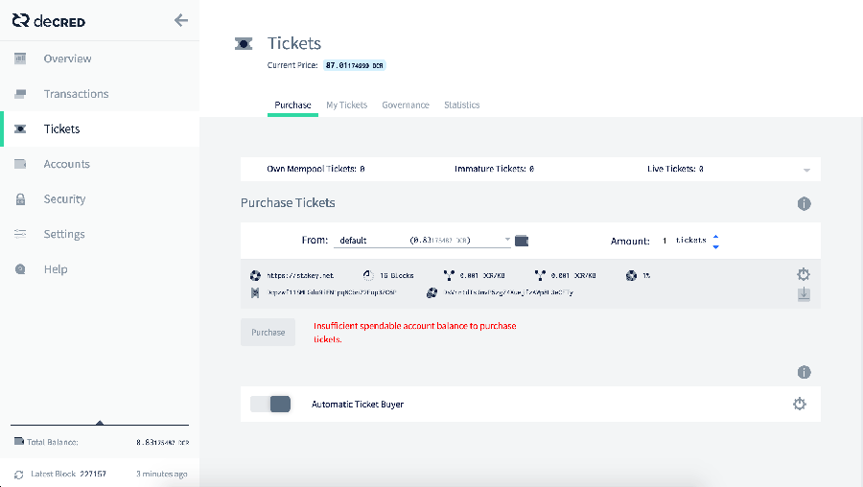Image resolution: width=863 pixels, height=487 pixels.
Task: View the Statistics tab
Action: [461, 105]
